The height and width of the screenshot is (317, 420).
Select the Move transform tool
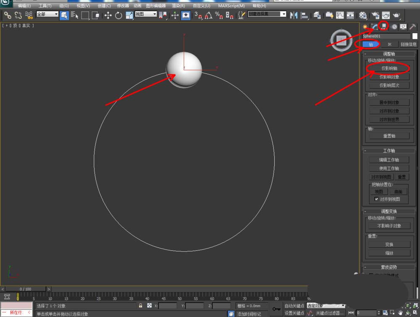(108, 15)
